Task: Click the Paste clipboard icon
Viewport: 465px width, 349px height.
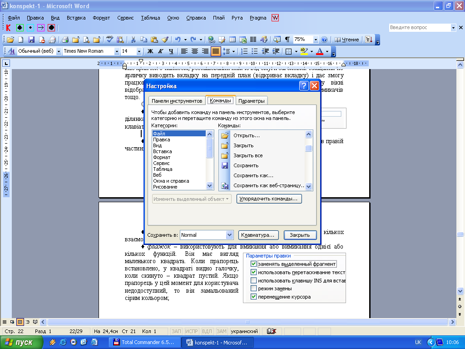Action: pyautogui.click(x=154, y=40)
